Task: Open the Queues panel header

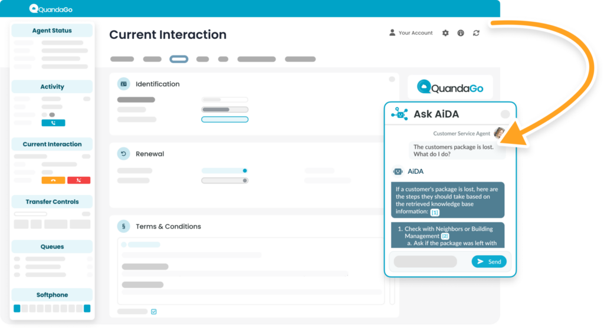Action: tap(52, 246)
